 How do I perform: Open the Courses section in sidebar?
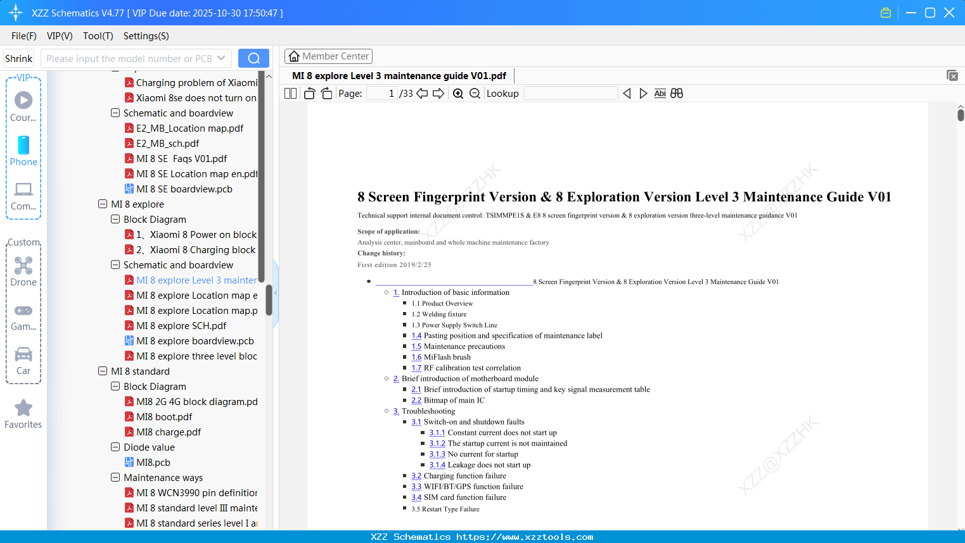[23, 106]
